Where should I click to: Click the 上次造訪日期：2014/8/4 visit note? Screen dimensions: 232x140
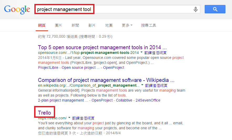(x=100, y=133)
